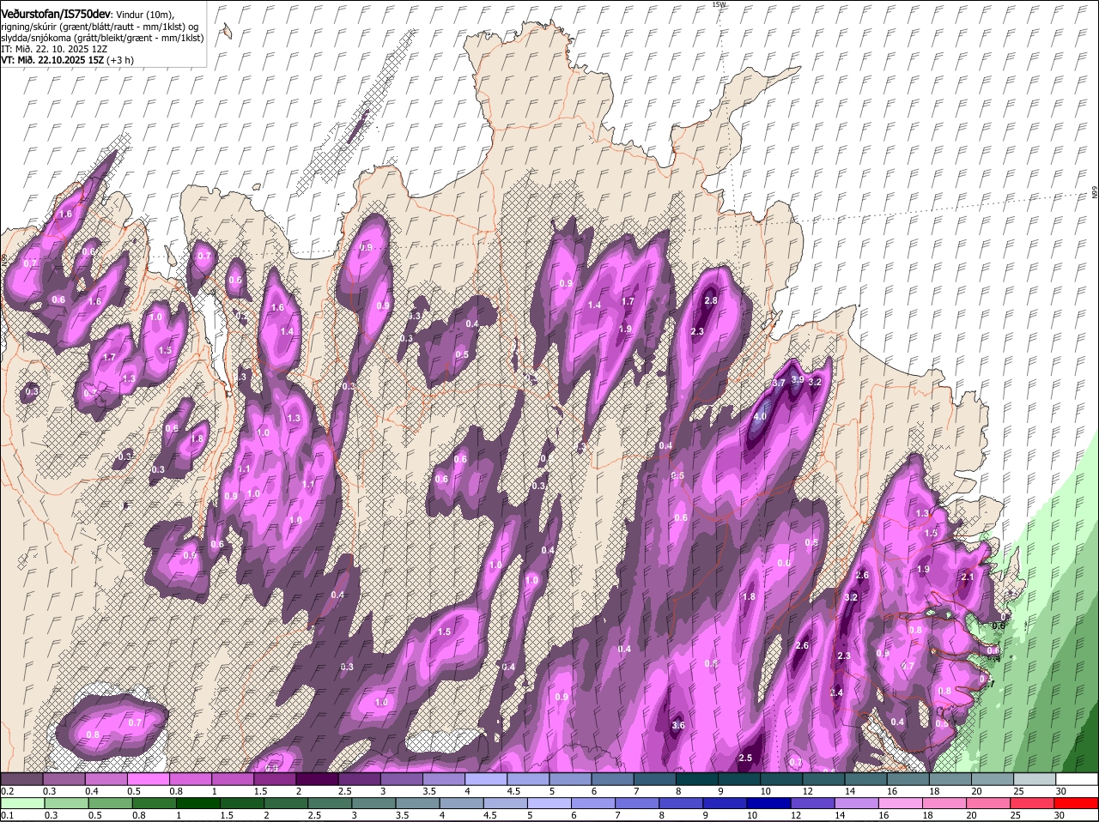Pick the pale green 0.1 swatch in bottom legend
1099x822 pixels.
(21, 803)
